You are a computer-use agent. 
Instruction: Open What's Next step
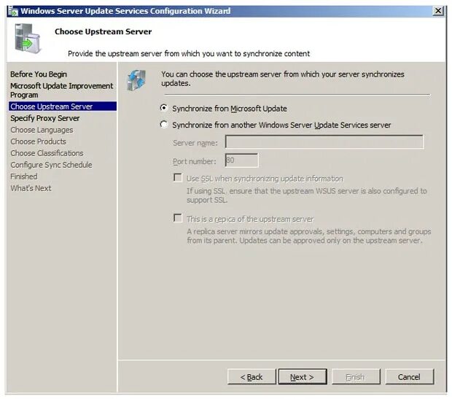point(31,188)
